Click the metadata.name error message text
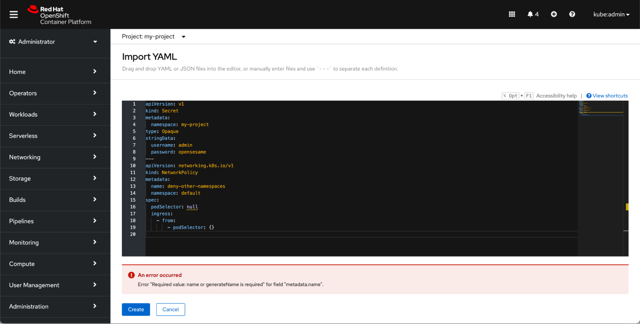 (x=231, y=284)
